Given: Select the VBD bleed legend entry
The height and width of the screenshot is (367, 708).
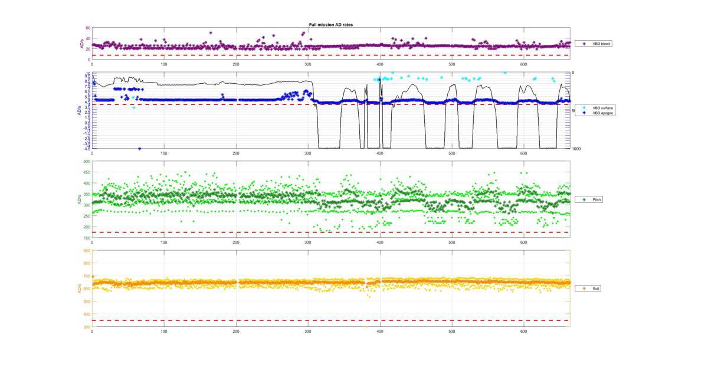Looking at the screenshot, I should click(x=593, y=44).
